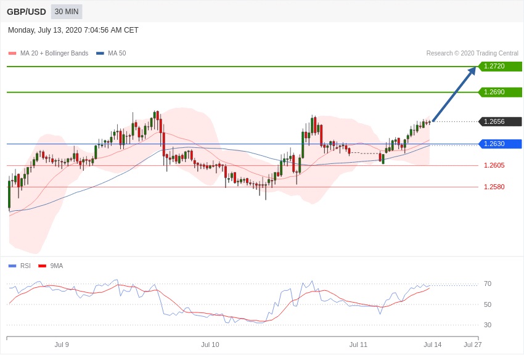The width and height of the screenshot is (524, 355).
Task: Click the blue forecast arrow head
Action: click(x=472, y=70)
